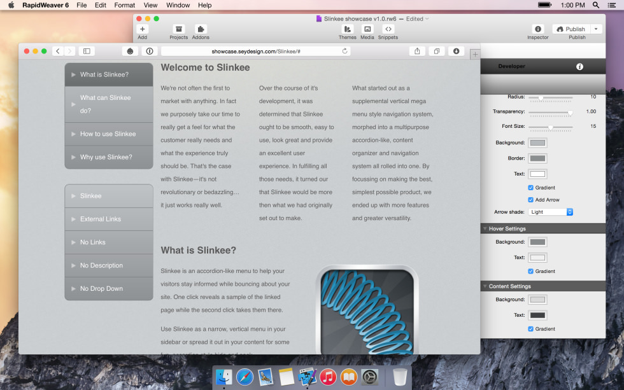624x390 pixels.
Task: Open the Projects icon in RapidWeaver toolbar
Action: click(x=179, y=29)
